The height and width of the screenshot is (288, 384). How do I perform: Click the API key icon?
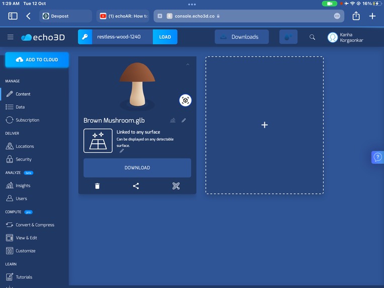(85, 37)
